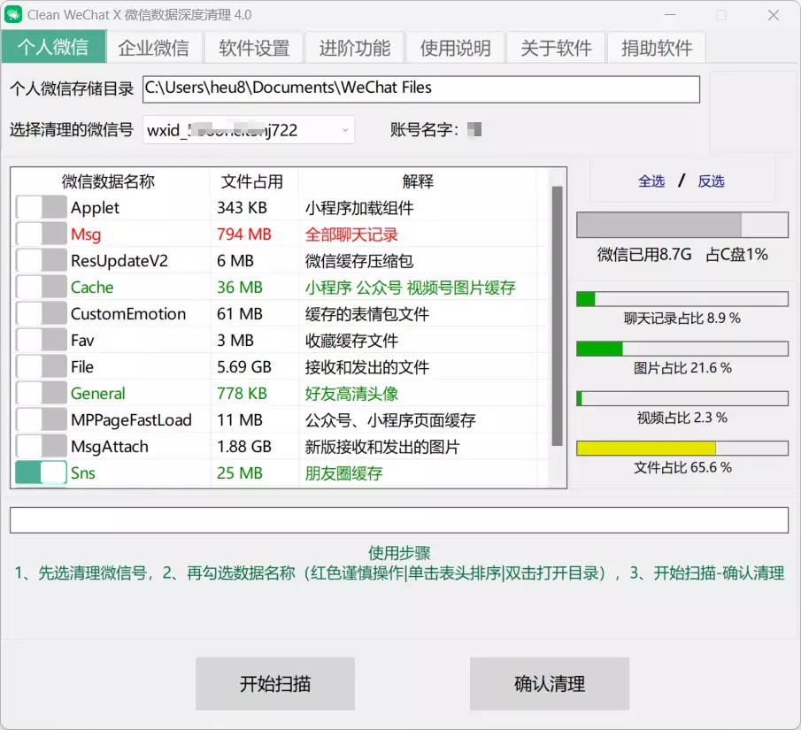
Task: Click the 好友高清头像 description
Action: (x=351, y=394)
